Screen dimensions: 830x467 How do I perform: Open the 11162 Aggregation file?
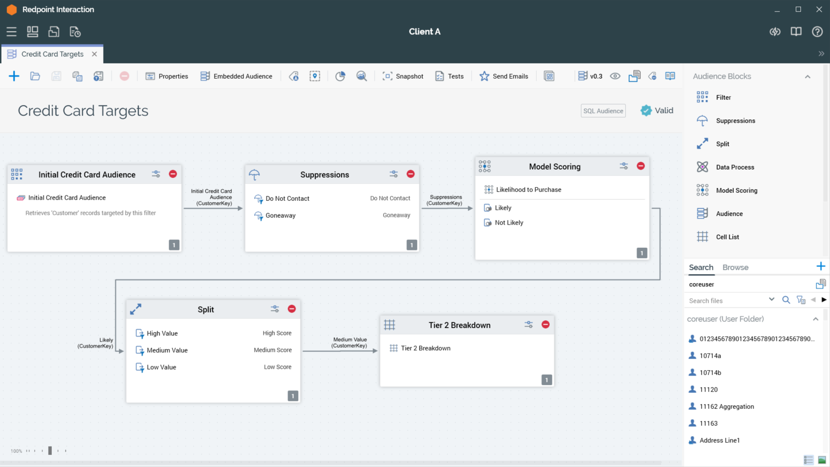[x=726, y=406]
